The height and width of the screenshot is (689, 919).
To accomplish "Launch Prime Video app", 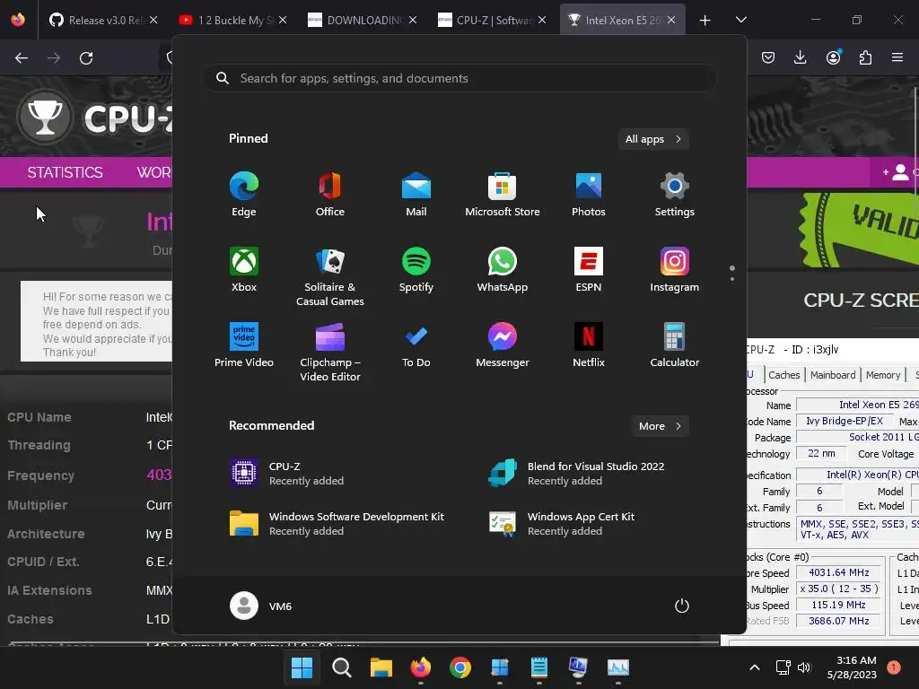I will (244, 345).
